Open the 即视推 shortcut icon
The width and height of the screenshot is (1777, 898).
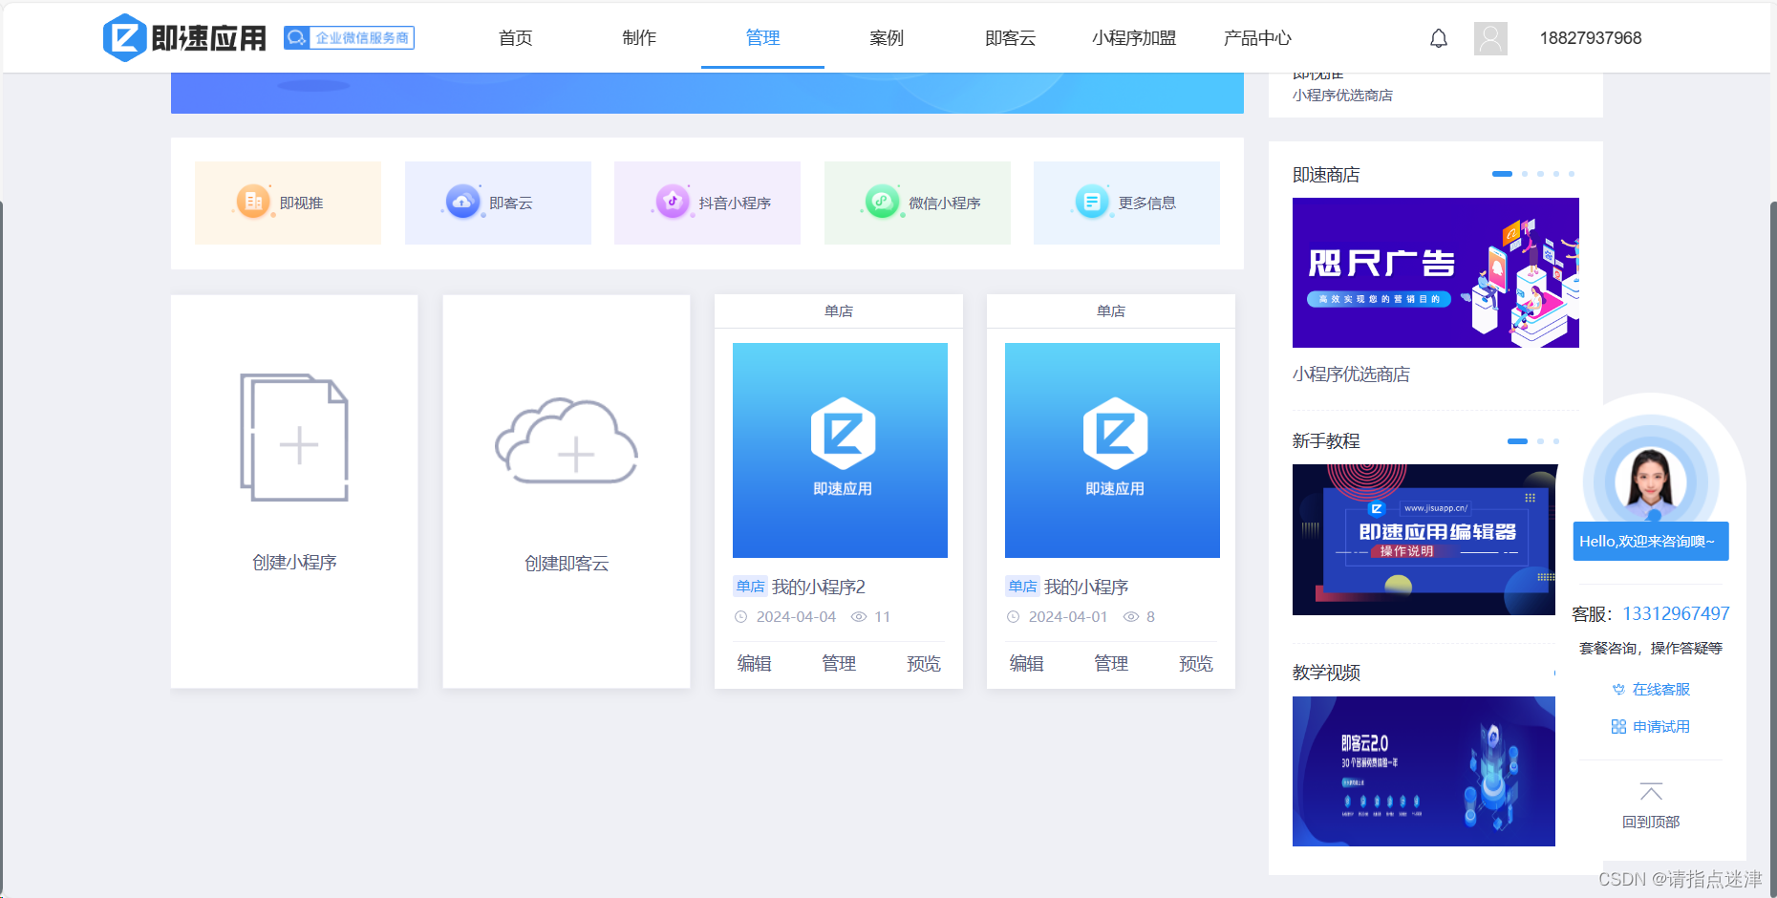[x=253, y=202]
